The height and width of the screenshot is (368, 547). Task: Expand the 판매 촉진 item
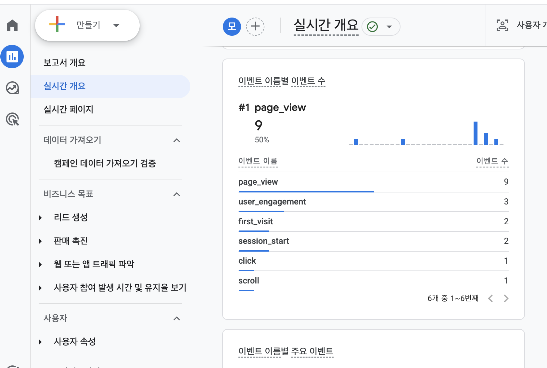click(40, 241)
